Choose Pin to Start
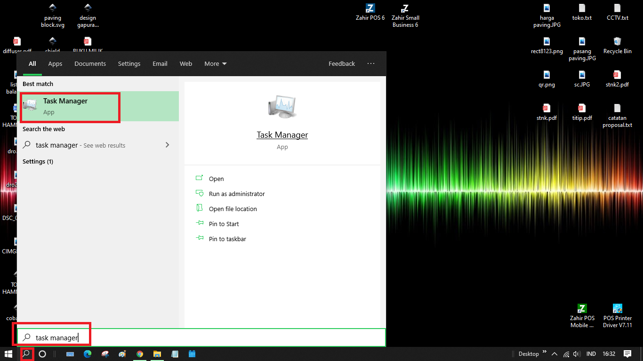Screen dimensions: 643x361 (224, 224)
